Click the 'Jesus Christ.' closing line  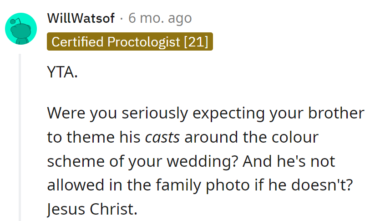91,209
